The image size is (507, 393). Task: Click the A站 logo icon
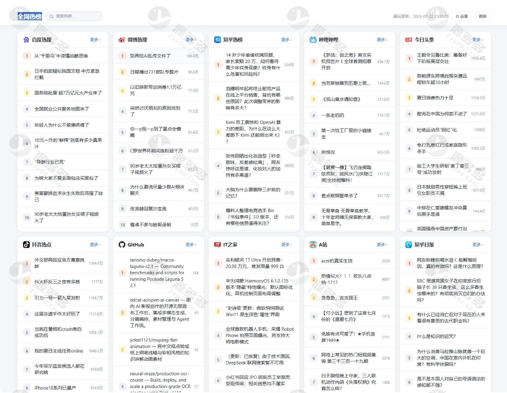click(313, 245)
